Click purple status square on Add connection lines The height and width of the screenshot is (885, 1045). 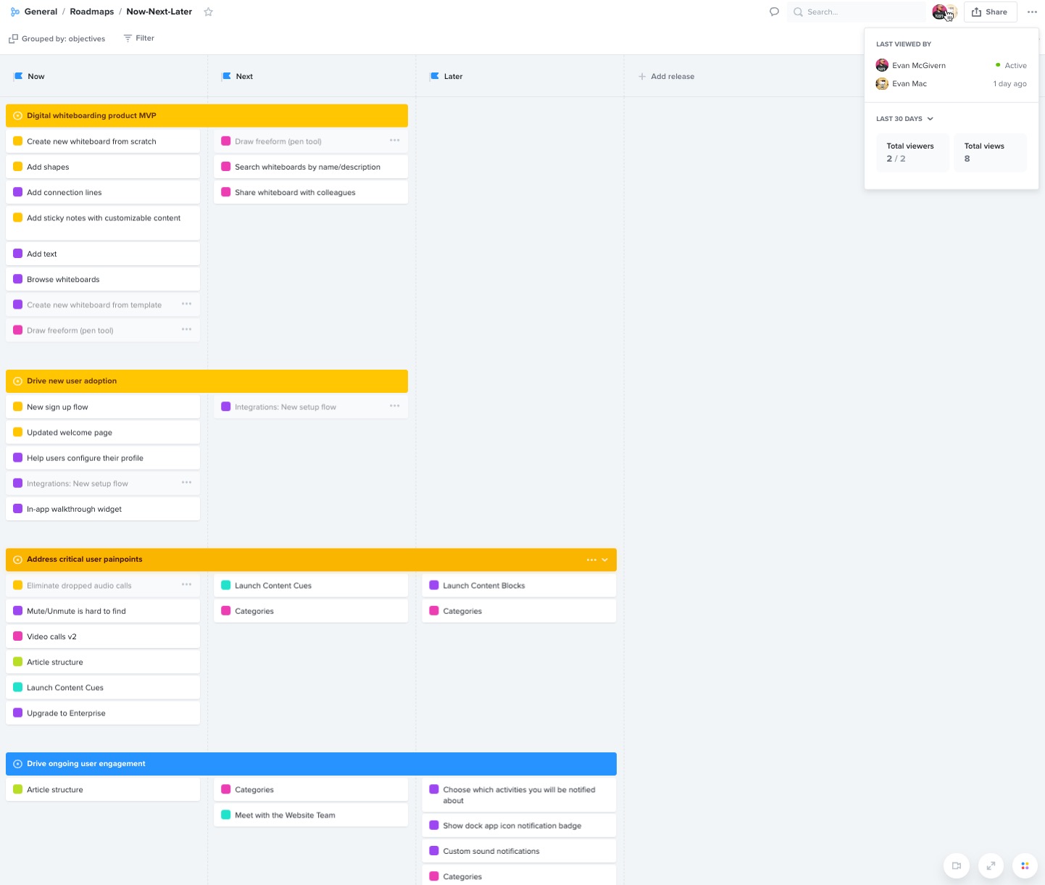point(18,192)
